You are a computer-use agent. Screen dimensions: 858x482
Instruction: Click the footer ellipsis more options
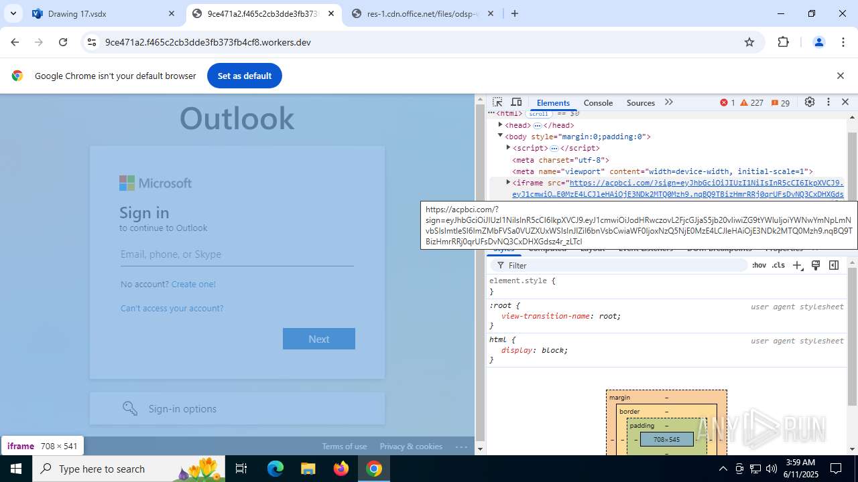click(x=461, y=447)
